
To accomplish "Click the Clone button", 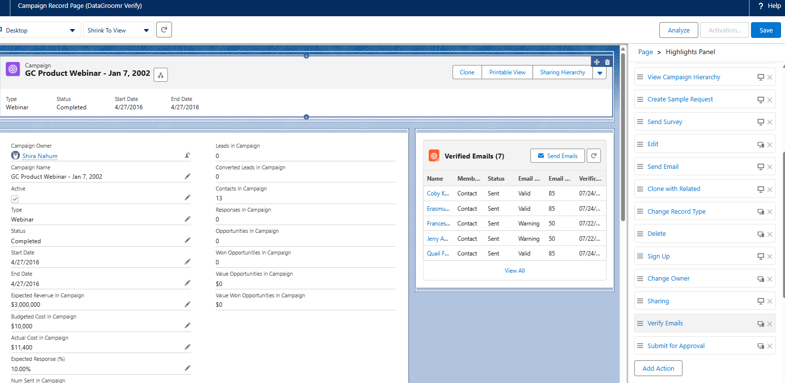I will click(467, 72).
